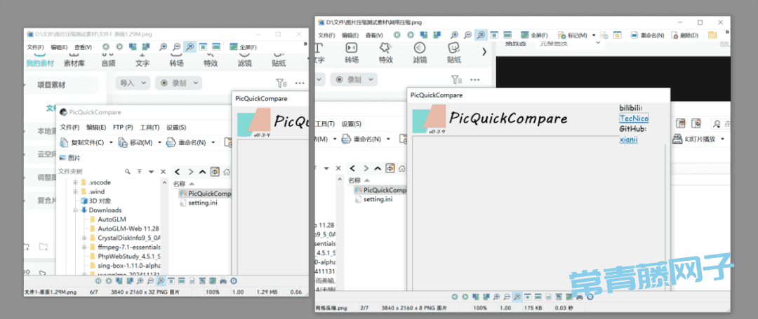Go to next image in left viewer top toolbar

(x=119, y=47)
